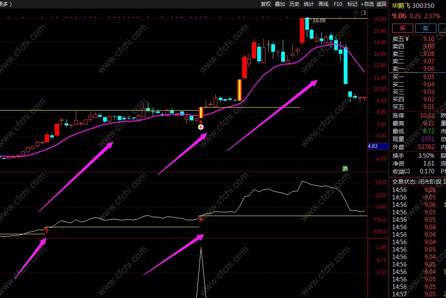Select the 卖四 ask row at 9.09

coord(417,46)
